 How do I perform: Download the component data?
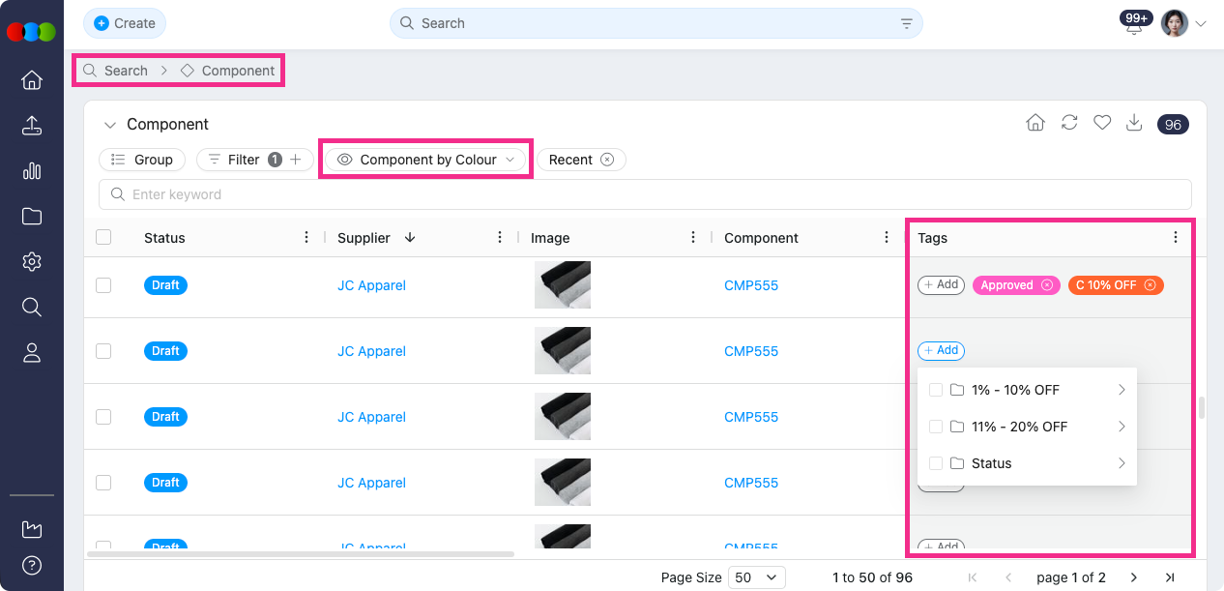coord(1134,123)
